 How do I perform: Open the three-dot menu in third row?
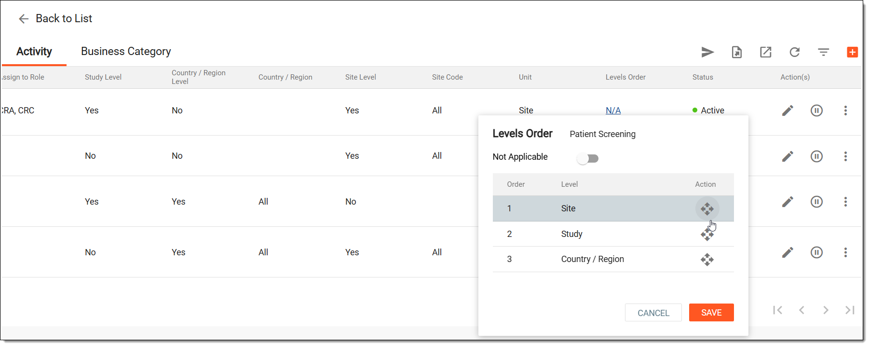tap(845, 202)
